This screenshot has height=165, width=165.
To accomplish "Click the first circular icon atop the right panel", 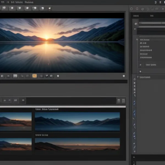I will 132,9.
